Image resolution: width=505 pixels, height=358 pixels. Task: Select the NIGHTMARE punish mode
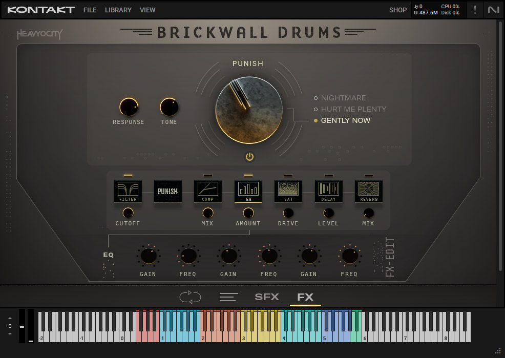coord(340,98)
